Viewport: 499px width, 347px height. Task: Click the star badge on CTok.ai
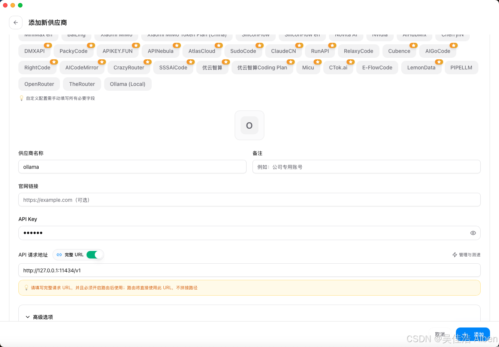(x=351, y=62)
